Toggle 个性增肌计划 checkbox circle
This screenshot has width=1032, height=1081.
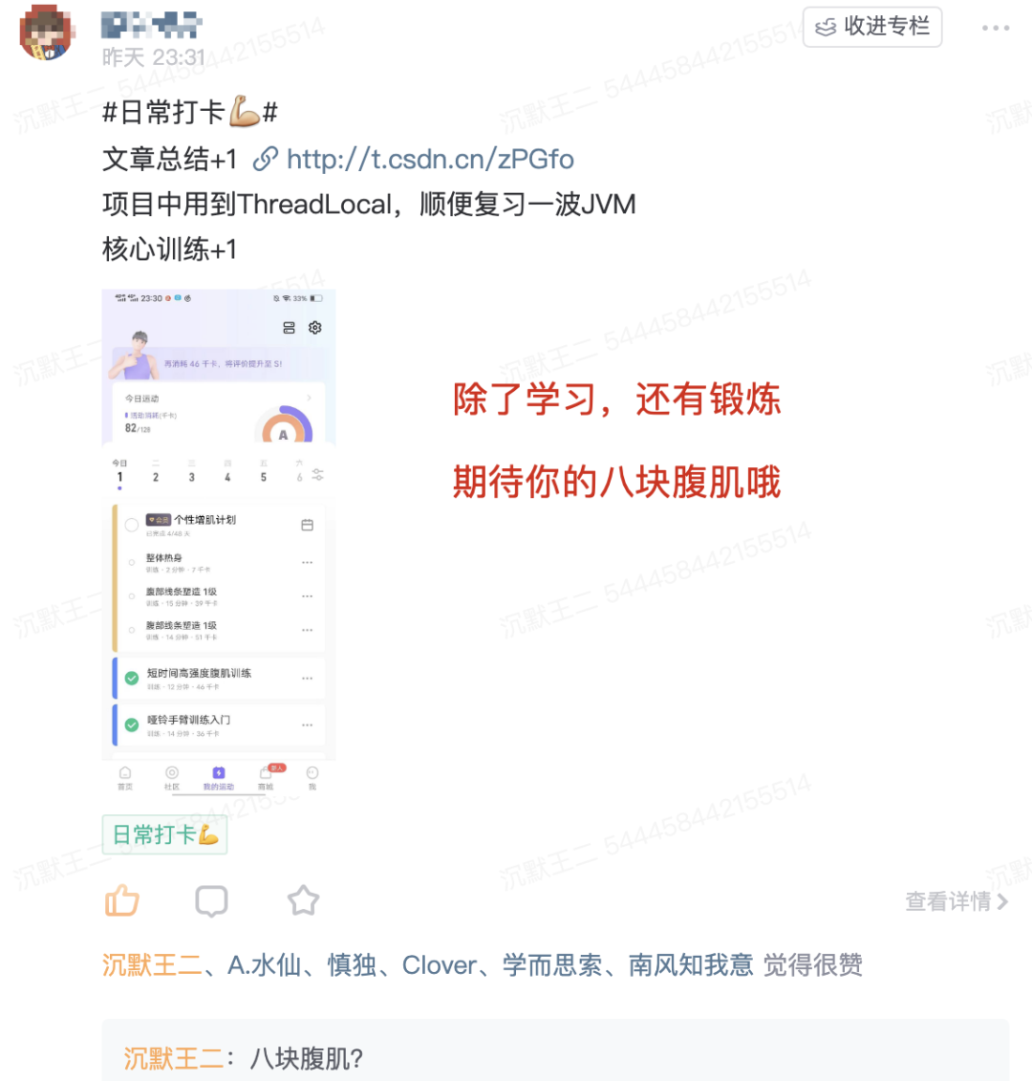pyautogui.click(x=132, y=525)
